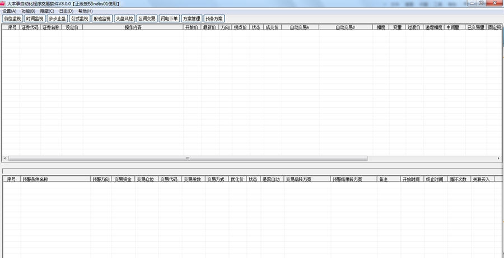This screenshot has width=504, height=258.
Task: Click the 大盘风控 button
Action: click(x=125, y=18)
